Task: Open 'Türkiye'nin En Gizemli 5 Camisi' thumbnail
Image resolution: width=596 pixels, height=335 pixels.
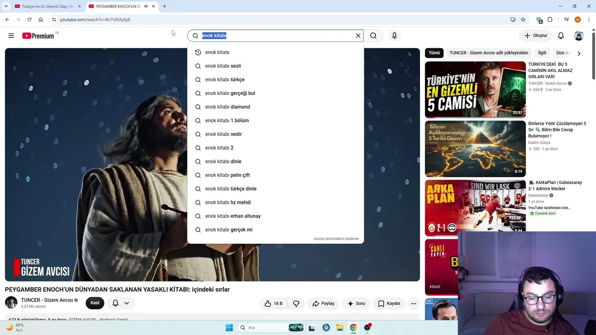Action: point(475,89)
